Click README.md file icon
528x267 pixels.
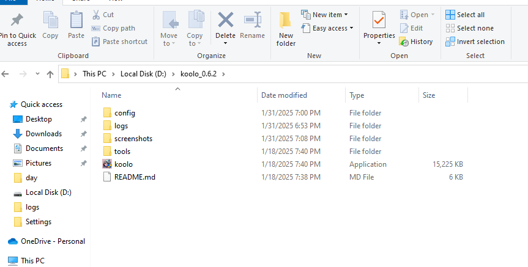click(107, 177)
